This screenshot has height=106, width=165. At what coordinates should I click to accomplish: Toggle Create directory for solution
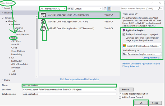pyautogui.click(x=120, y=94)
